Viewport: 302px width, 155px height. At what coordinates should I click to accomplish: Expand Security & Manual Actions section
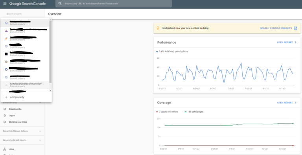point(22,131)
